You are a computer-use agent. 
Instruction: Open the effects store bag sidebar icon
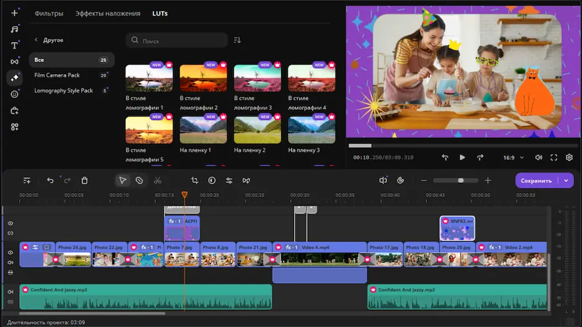pyautogui.click(x=14, y=110)
